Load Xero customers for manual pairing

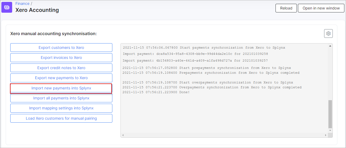(61, 118)
